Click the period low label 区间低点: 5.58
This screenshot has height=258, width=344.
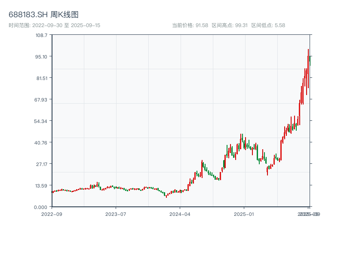point(268,25)
